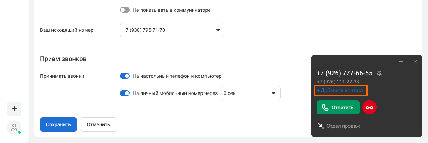The height and width of the screenshot is (143, 428).
Task: Answer the call with Ответить button
Action: click(x=338, y=107)
